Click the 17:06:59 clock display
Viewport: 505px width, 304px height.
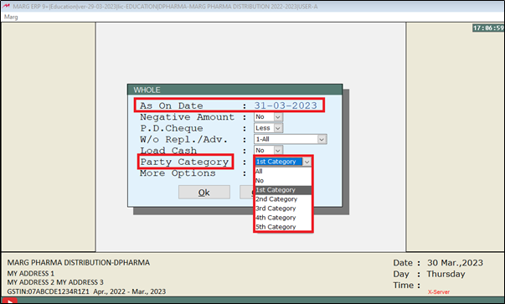(x=488, y=28)
